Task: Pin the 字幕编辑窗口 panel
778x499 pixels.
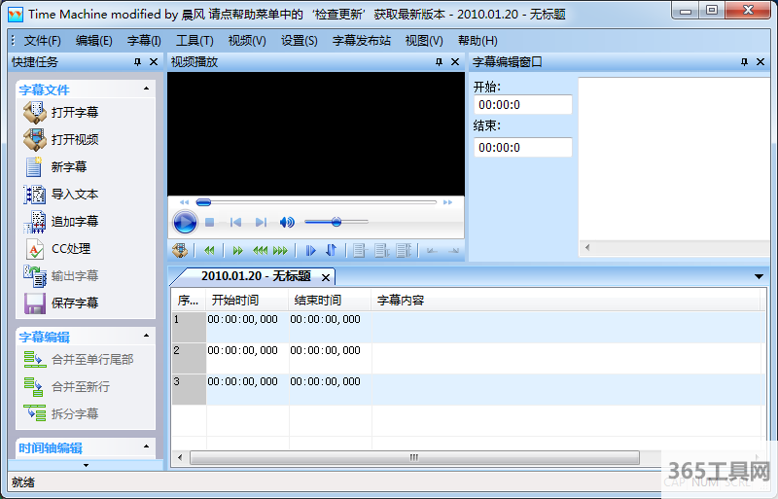Action: (x=744, y=62)
